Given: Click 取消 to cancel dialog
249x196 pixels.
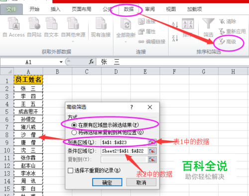Looking at the screenshot, I should (x=141, y=183).
